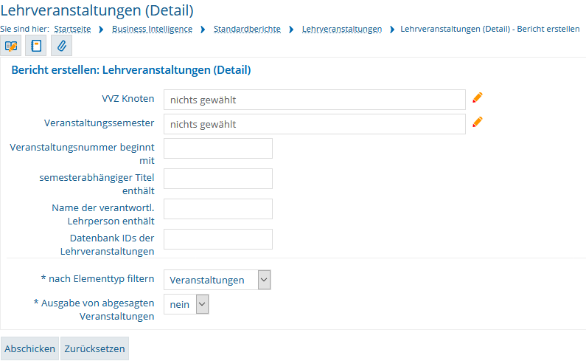Click the VVZ Knoten selection box
The image size is (586, 361).
pyautogui.click(x=315, y=100)
